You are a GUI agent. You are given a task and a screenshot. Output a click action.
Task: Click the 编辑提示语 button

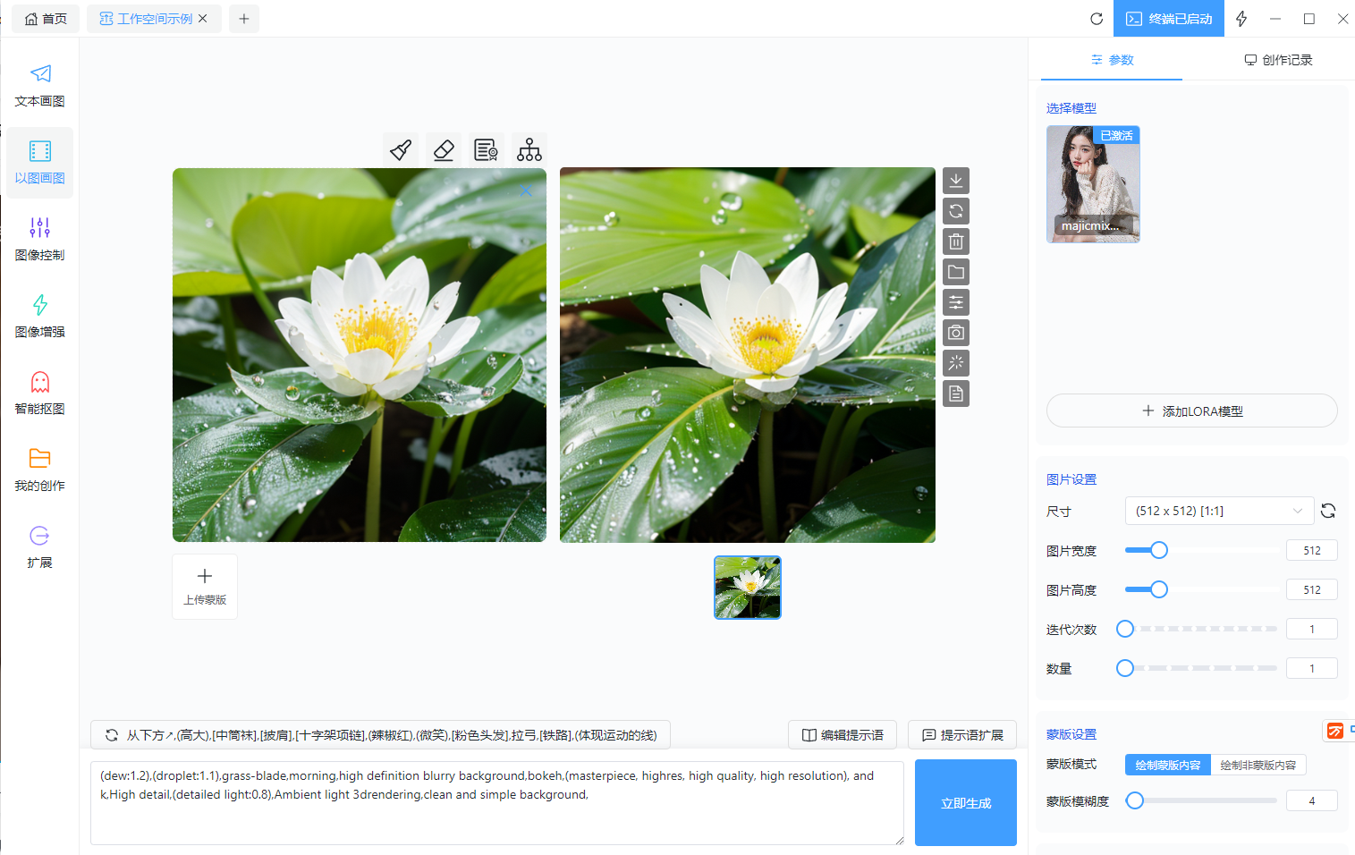pos(843,735)
